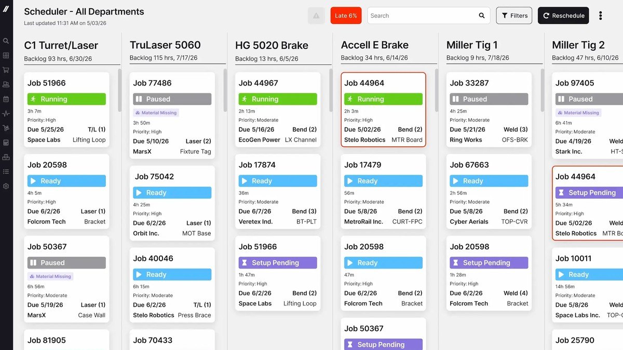Click the Reschedule button

pos(563,16)
